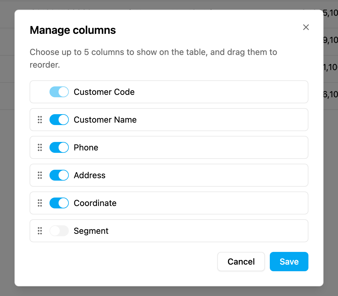This screenshot has height=296, width=338.
Task: Turn off the Phone column toggle
Action: 59,148
